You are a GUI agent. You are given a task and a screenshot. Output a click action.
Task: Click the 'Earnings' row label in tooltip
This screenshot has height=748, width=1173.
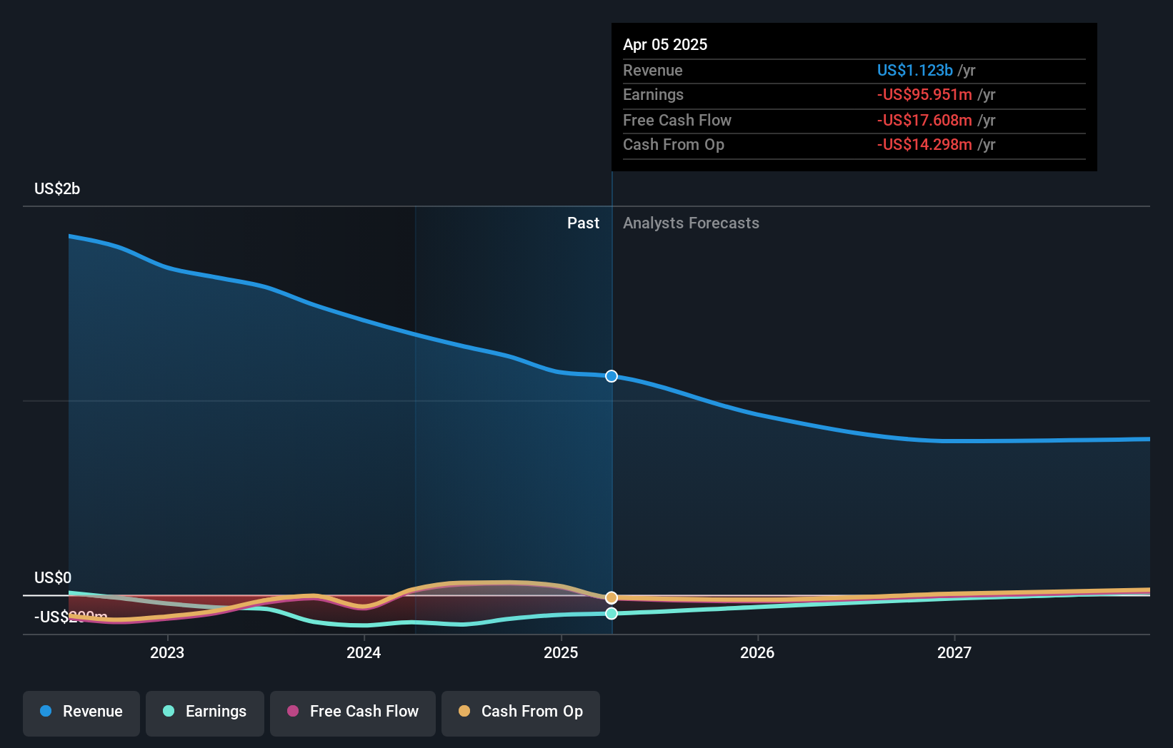[x=653, y=94]
